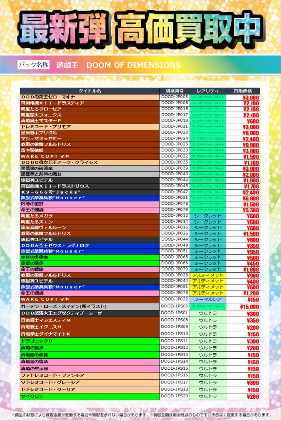Click the price "¥1,200"

(251, 294)
